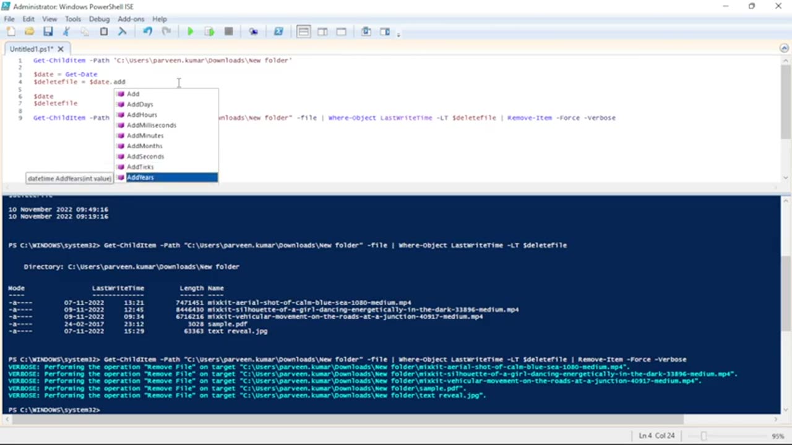Open the Edit menu
This screenshot has width=792, height=445.
coord(28,19)
